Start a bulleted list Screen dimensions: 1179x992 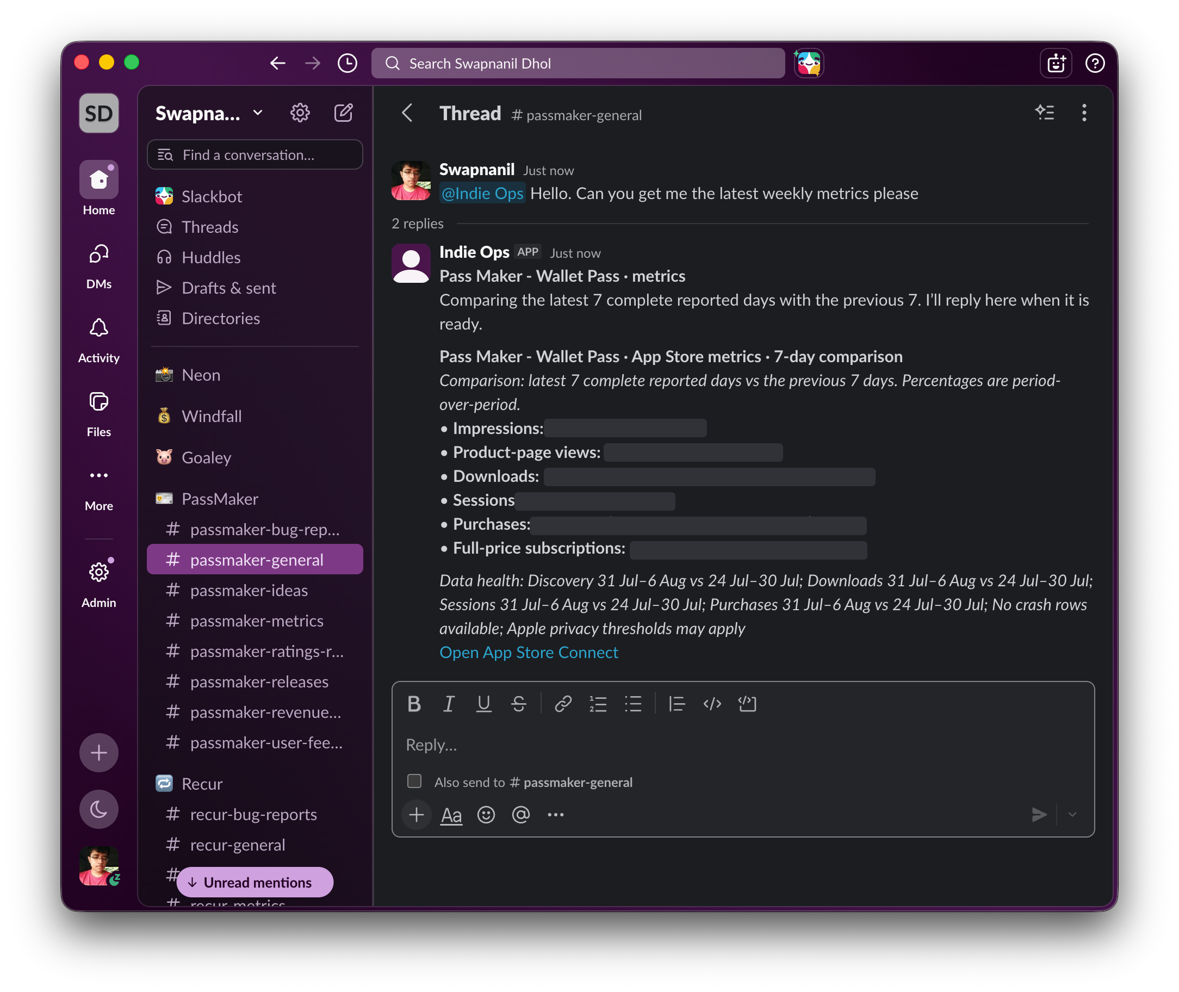pos(633,704)
